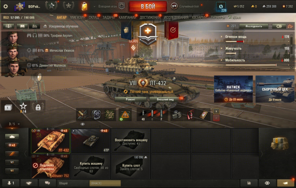Open the session statistics icon in bottom bar
The width and height of the screenshot is (296, 188).
coord(249,183)
